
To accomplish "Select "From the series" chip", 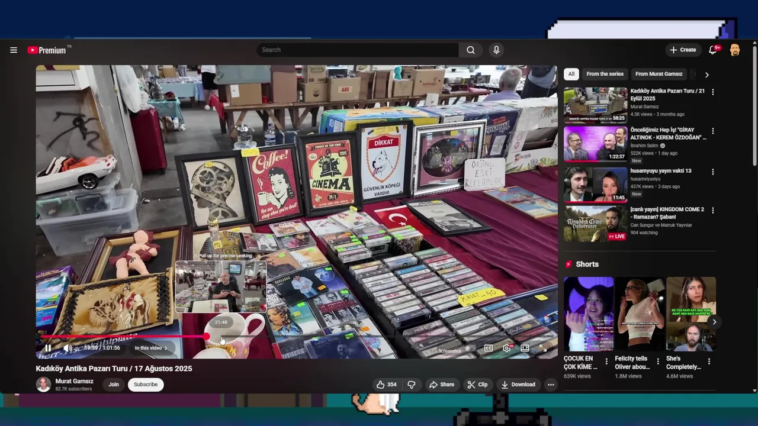I will tap(605, 74).
